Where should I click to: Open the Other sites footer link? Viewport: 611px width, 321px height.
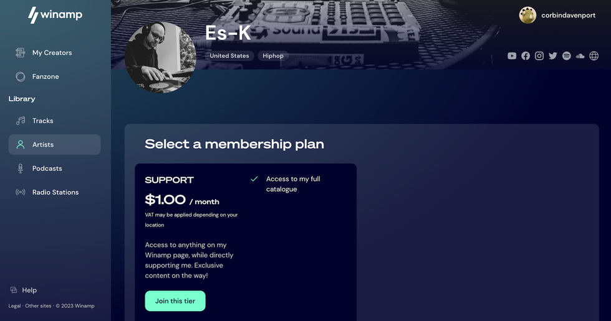click(x=38, y=306)
